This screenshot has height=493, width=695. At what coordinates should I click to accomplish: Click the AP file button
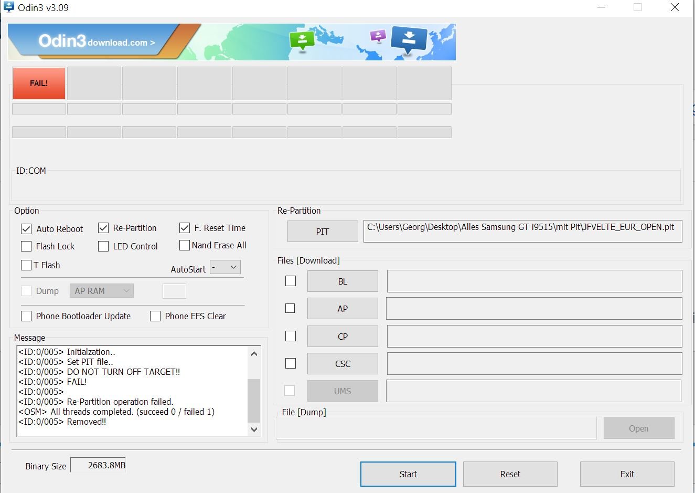343,309
